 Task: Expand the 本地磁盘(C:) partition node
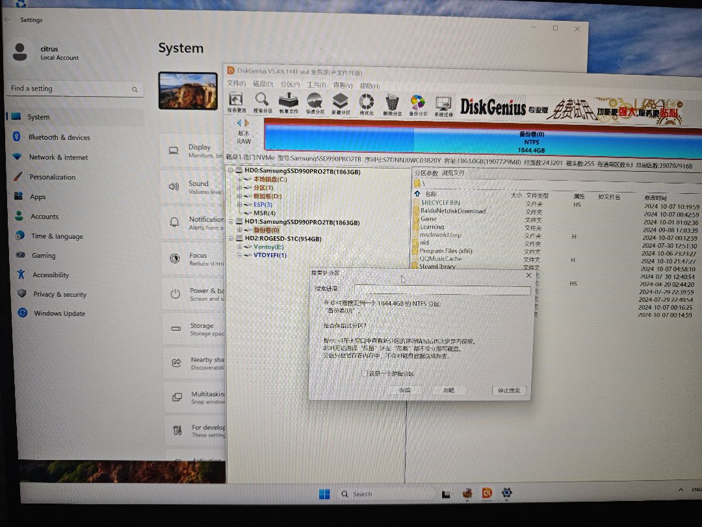(239, 180)
